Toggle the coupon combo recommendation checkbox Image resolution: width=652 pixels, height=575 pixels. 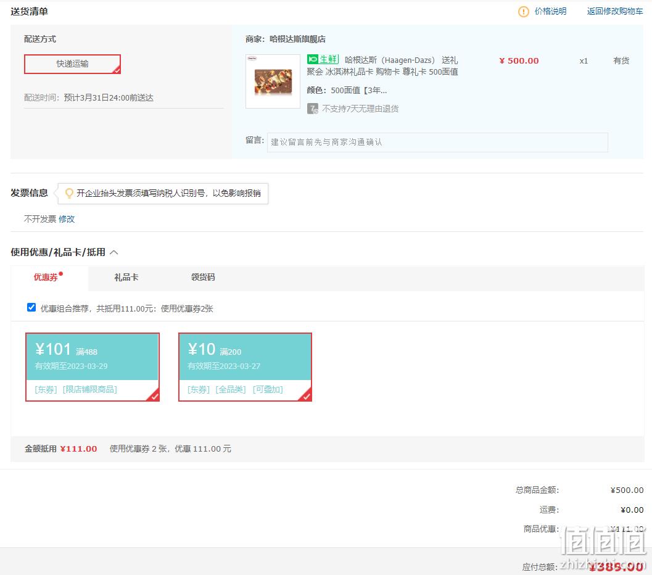31,307
